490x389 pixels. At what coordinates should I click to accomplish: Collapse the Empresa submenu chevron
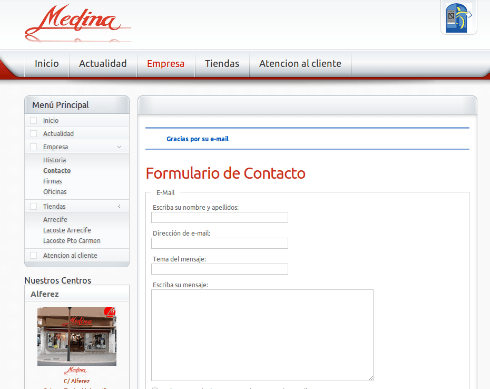click(119, 147)
